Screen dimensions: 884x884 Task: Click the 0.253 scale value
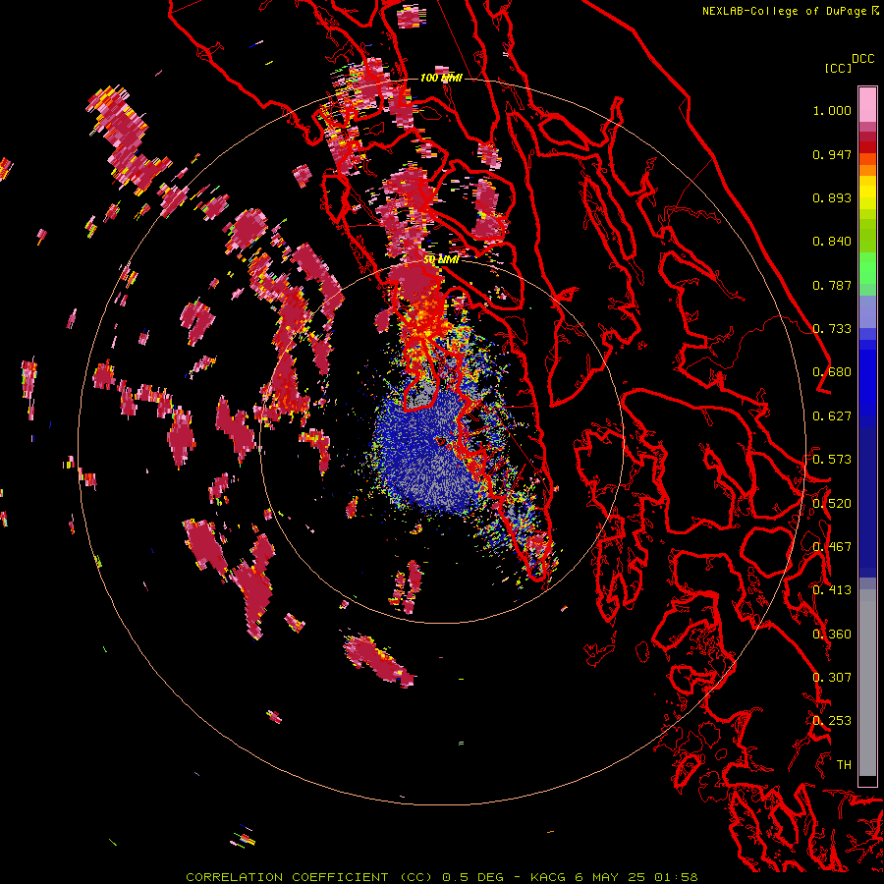click(x=832, y=721)
